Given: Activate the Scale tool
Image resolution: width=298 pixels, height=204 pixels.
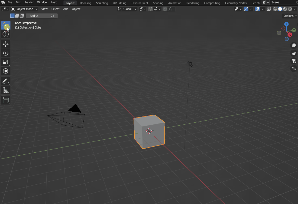Looking at the screenshot, I should coord(6,62).
